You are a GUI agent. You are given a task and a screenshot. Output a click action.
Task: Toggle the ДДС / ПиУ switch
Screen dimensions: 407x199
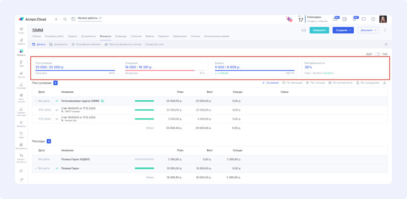click(x=377, y=54)
